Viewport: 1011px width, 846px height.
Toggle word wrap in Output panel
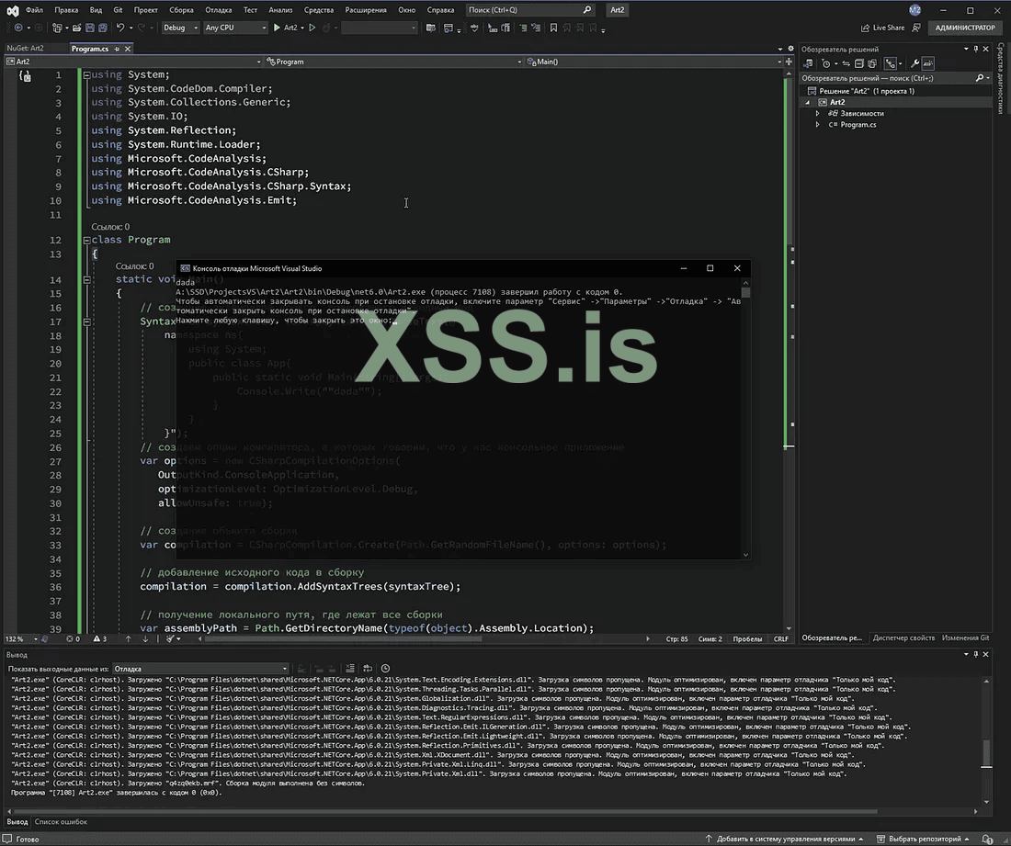click(368, 669)
